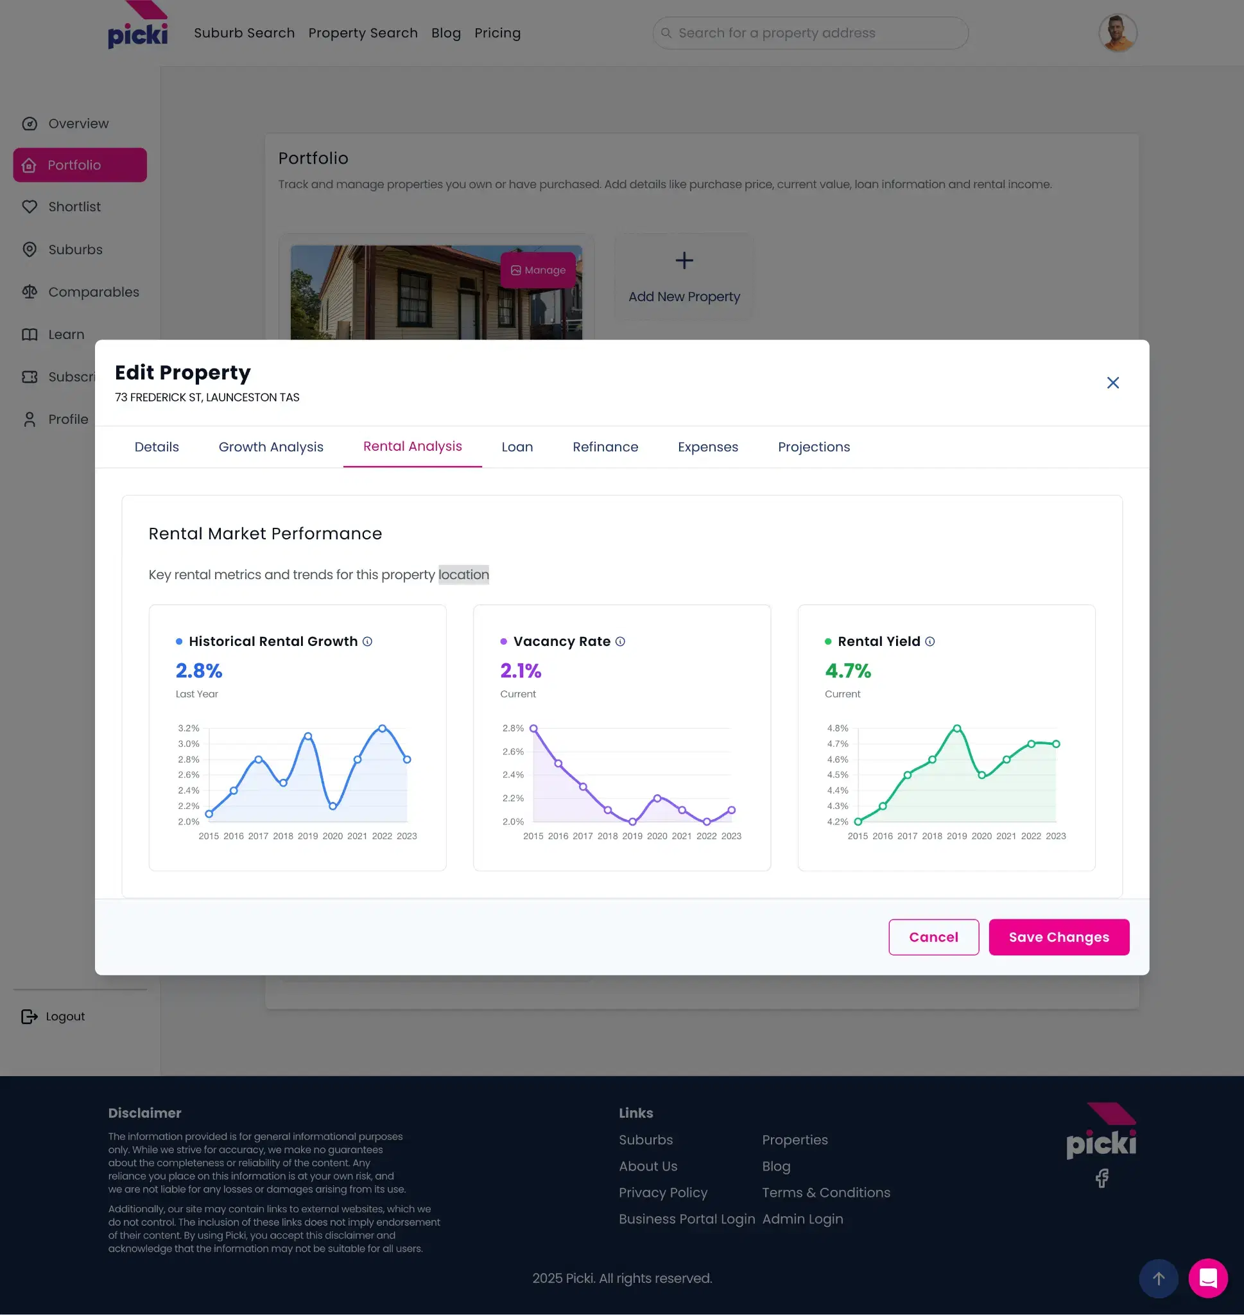Open the Pricing menu item
The image size is (1244, 1315).
point(497,33)
